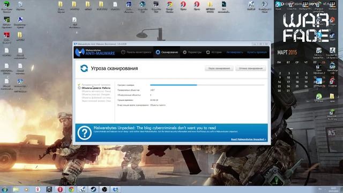
Task: Select day 31 in the calendar widget
Action: [288, 91]
